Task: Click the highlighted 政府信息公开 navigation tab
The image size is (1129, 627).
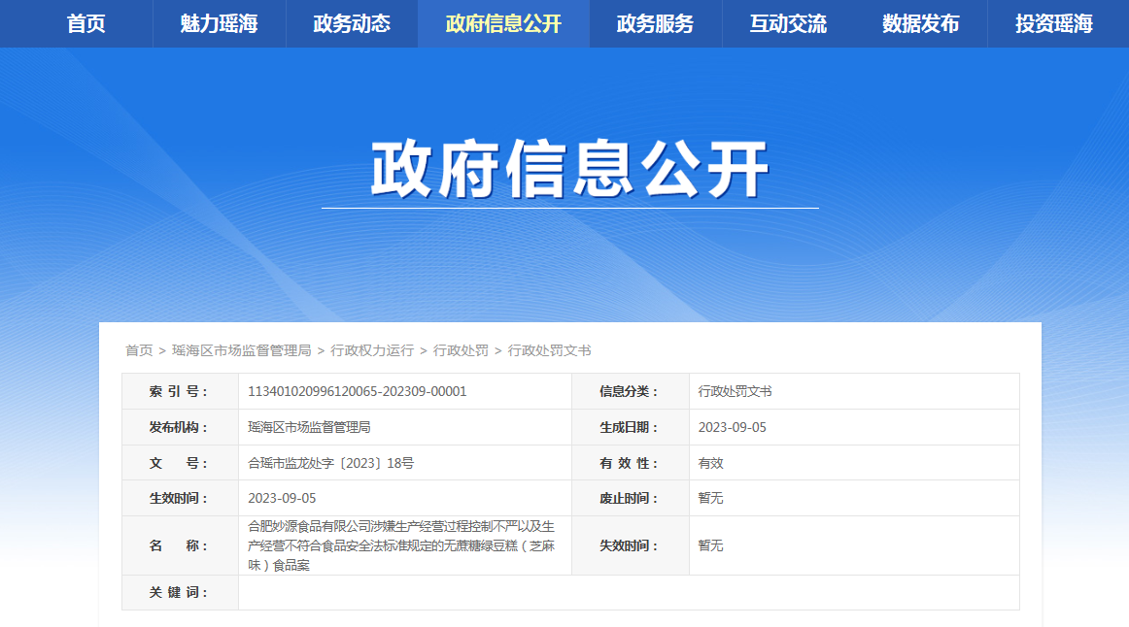Action: click(x=503, y=24)
